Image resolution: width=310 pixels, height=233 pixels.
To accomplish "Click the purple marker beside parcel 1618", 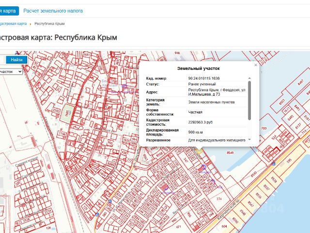I will pos(167,188).
